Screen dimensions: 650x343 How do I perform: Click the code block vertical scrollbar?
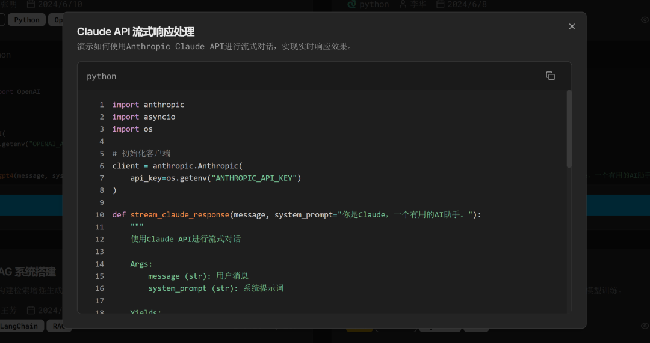pyautogui.click(x=569, y=129)
